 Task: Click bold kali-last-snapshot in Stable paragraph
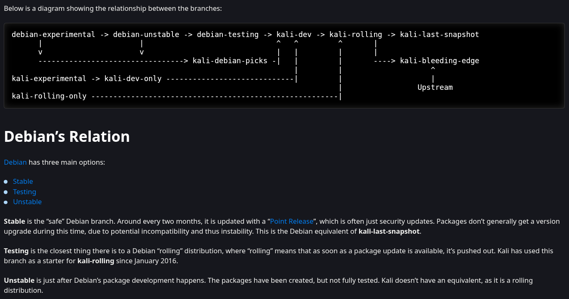tap(389, 232)
